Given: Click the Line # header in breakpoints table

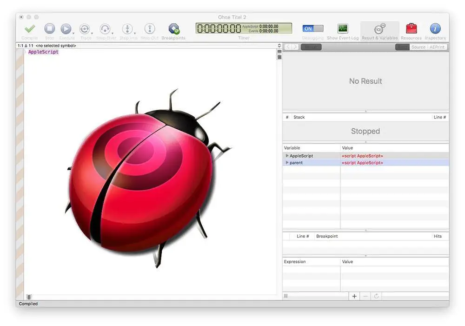Looking at the screenshot, I should click(x=303, y=236).
